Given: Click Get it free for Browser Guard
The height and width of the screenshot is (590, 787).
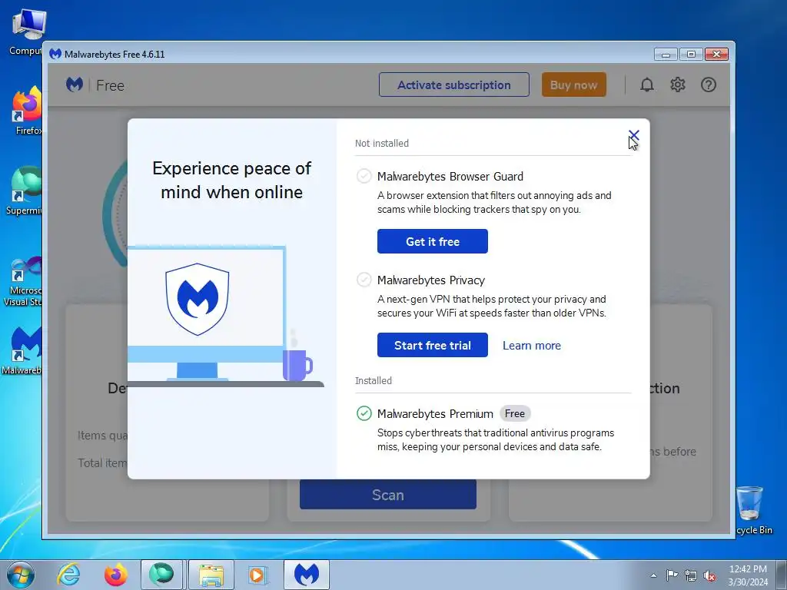Looking at the screenshot, I should point(432,241).
